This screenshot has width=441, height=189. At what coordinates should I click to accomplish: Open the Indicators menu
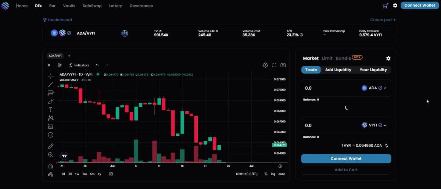click(79, 65)
